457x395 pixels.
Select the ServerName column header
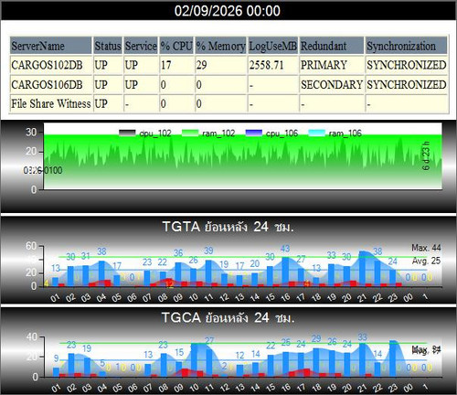pyautogui.click(x=50, y=46)
